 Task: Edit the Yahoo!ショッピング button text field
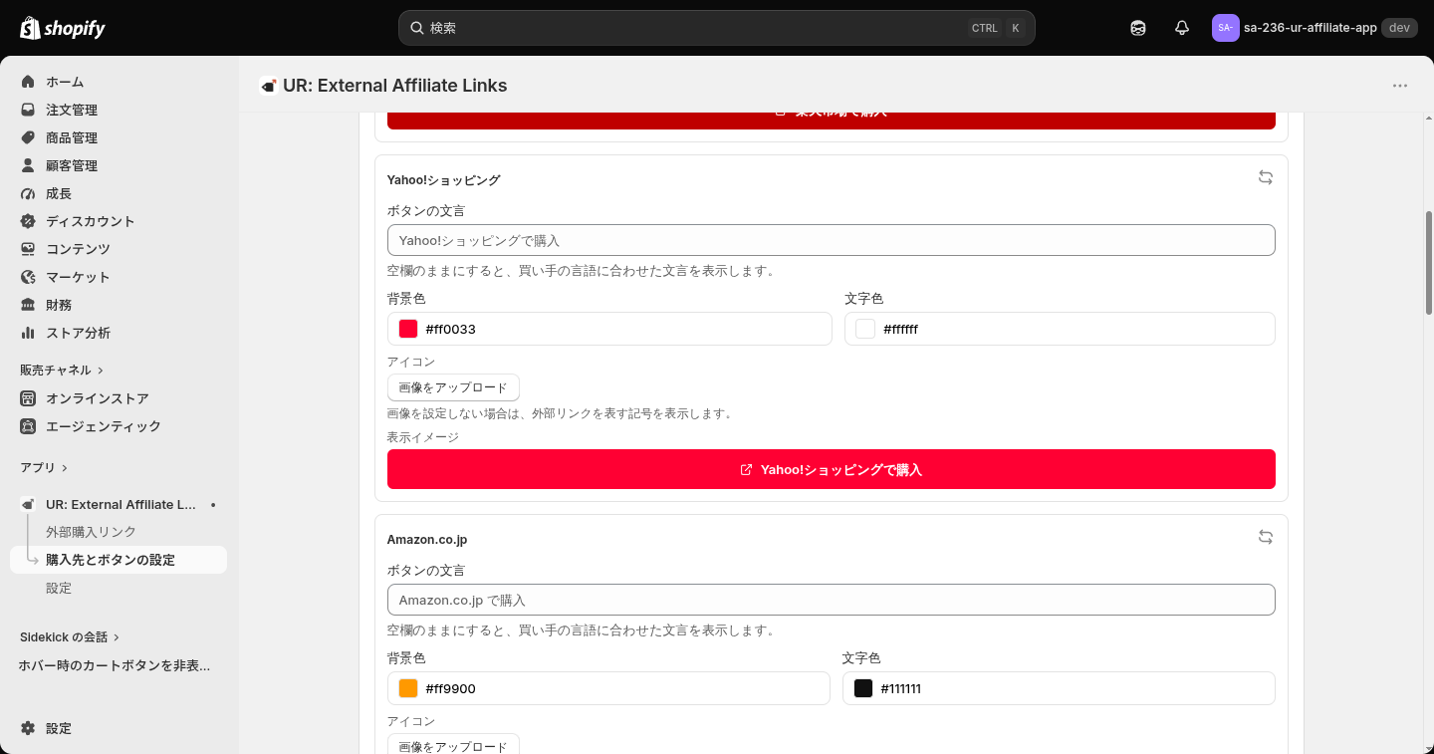(832, 240)
